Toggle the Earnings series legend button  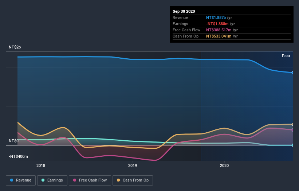click(x=52, y=180)
